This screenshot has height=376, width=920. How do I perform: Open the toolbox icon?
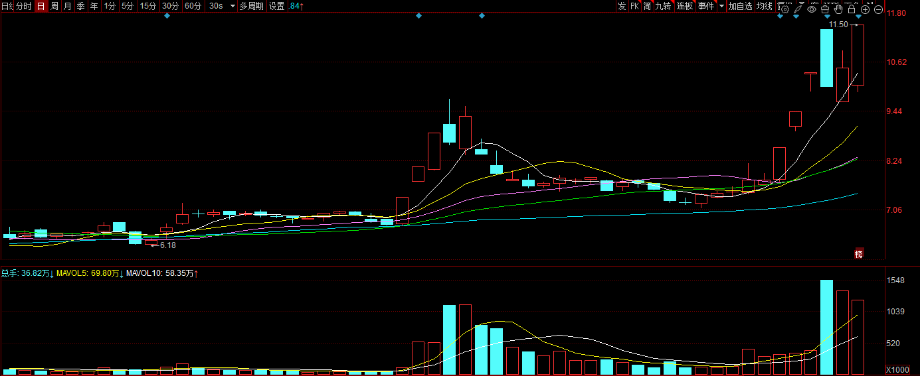click(x=825, y=9)
